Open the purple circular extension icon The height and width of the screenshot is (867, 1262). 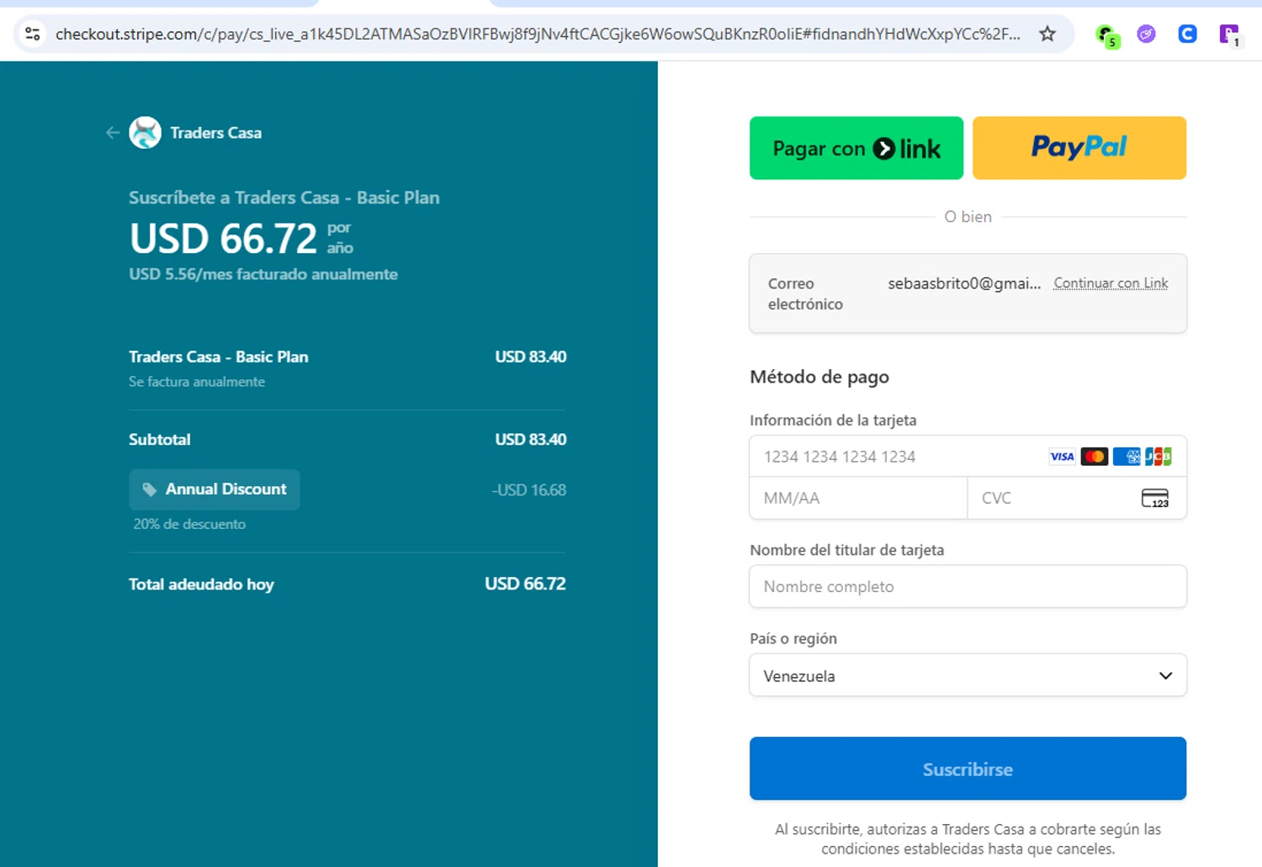click(x=1146, y=34)
